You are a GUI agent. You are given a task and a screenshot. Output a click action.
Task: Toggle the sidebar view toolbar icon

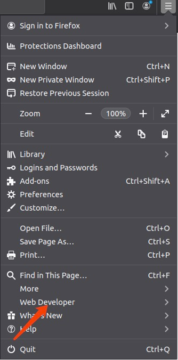[x=129, y=6]
